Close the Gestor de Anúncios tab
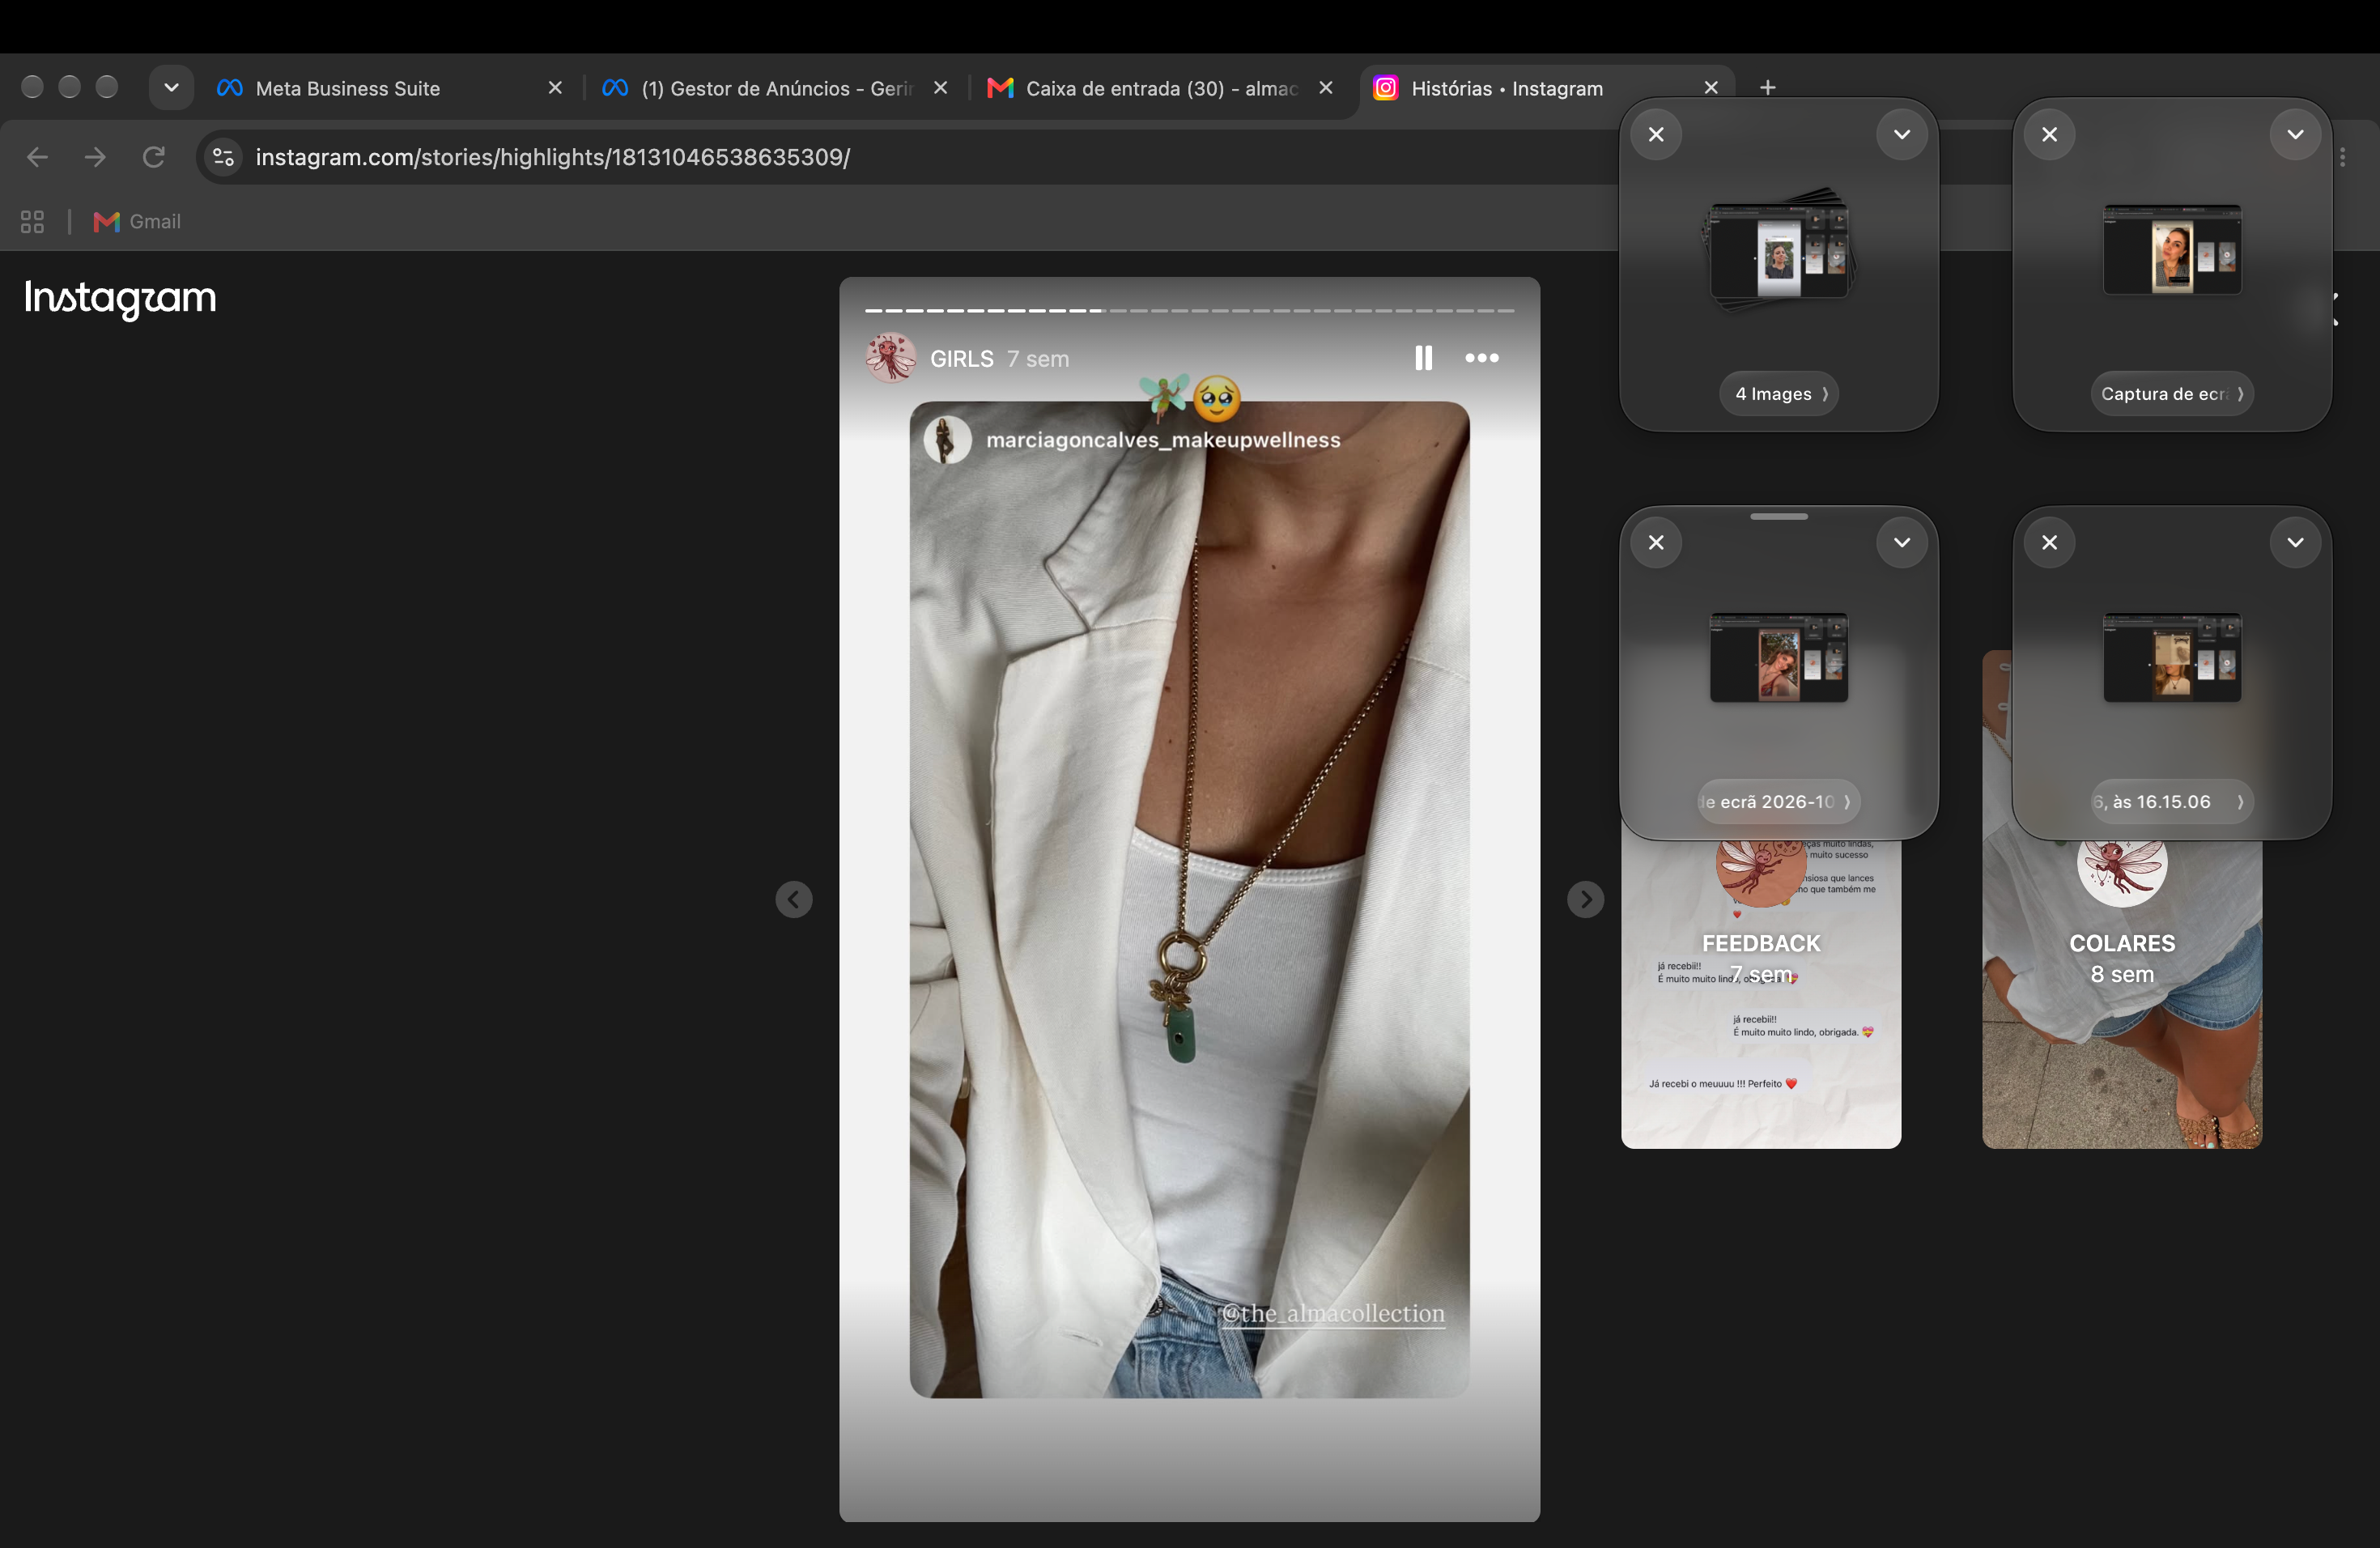This screenshot has width=2380, height=1548. tap(940, 88)
